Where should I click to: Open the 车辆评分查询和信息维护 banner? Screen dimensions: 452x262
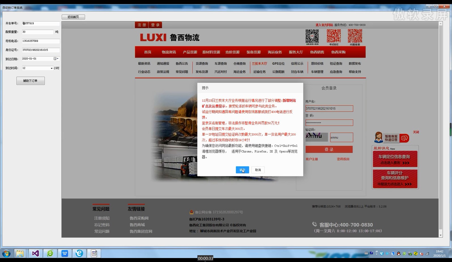pyautogui.click(x=395, y=178)
